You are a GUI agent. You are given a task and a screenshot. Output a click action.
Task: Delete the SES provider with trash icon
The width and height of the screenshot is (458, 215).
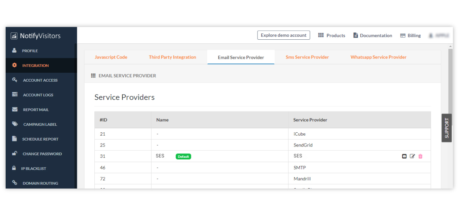click(421, 156)
